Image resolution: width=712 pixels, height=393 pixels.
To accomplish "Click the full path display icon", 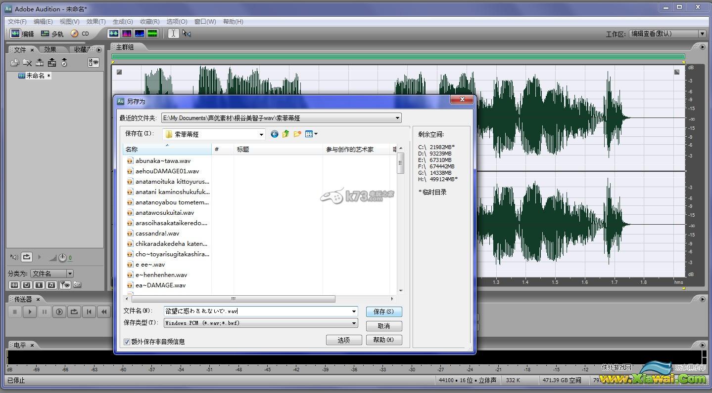I will tap(77, 285).
